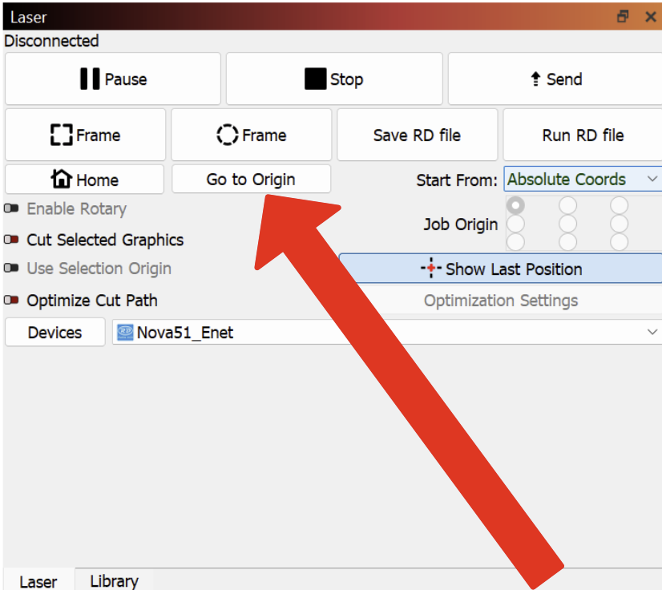The image size is (662, 590).
Task: Select bottom-right Job Origin radio button
Action: tap(619, 242)
